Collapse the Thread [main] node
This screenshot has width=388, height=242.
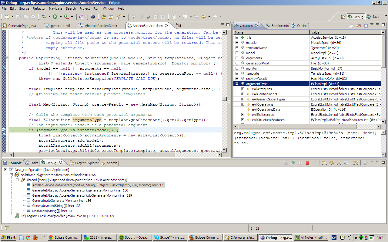17,180
